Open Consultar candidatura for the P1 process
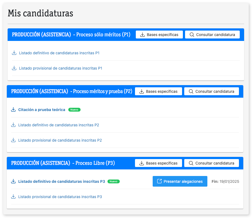This screenshot has height=221, width=252. click(x=212, y=35)
